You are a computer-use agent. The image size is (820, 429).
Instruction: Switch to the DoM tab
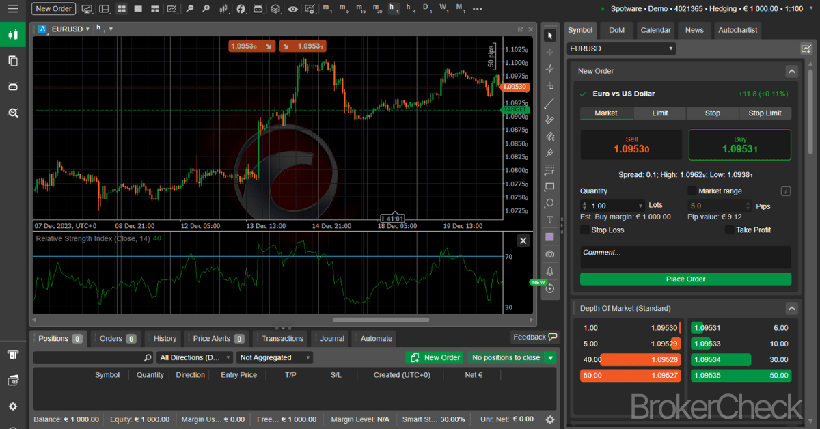(x=616, y=30)
